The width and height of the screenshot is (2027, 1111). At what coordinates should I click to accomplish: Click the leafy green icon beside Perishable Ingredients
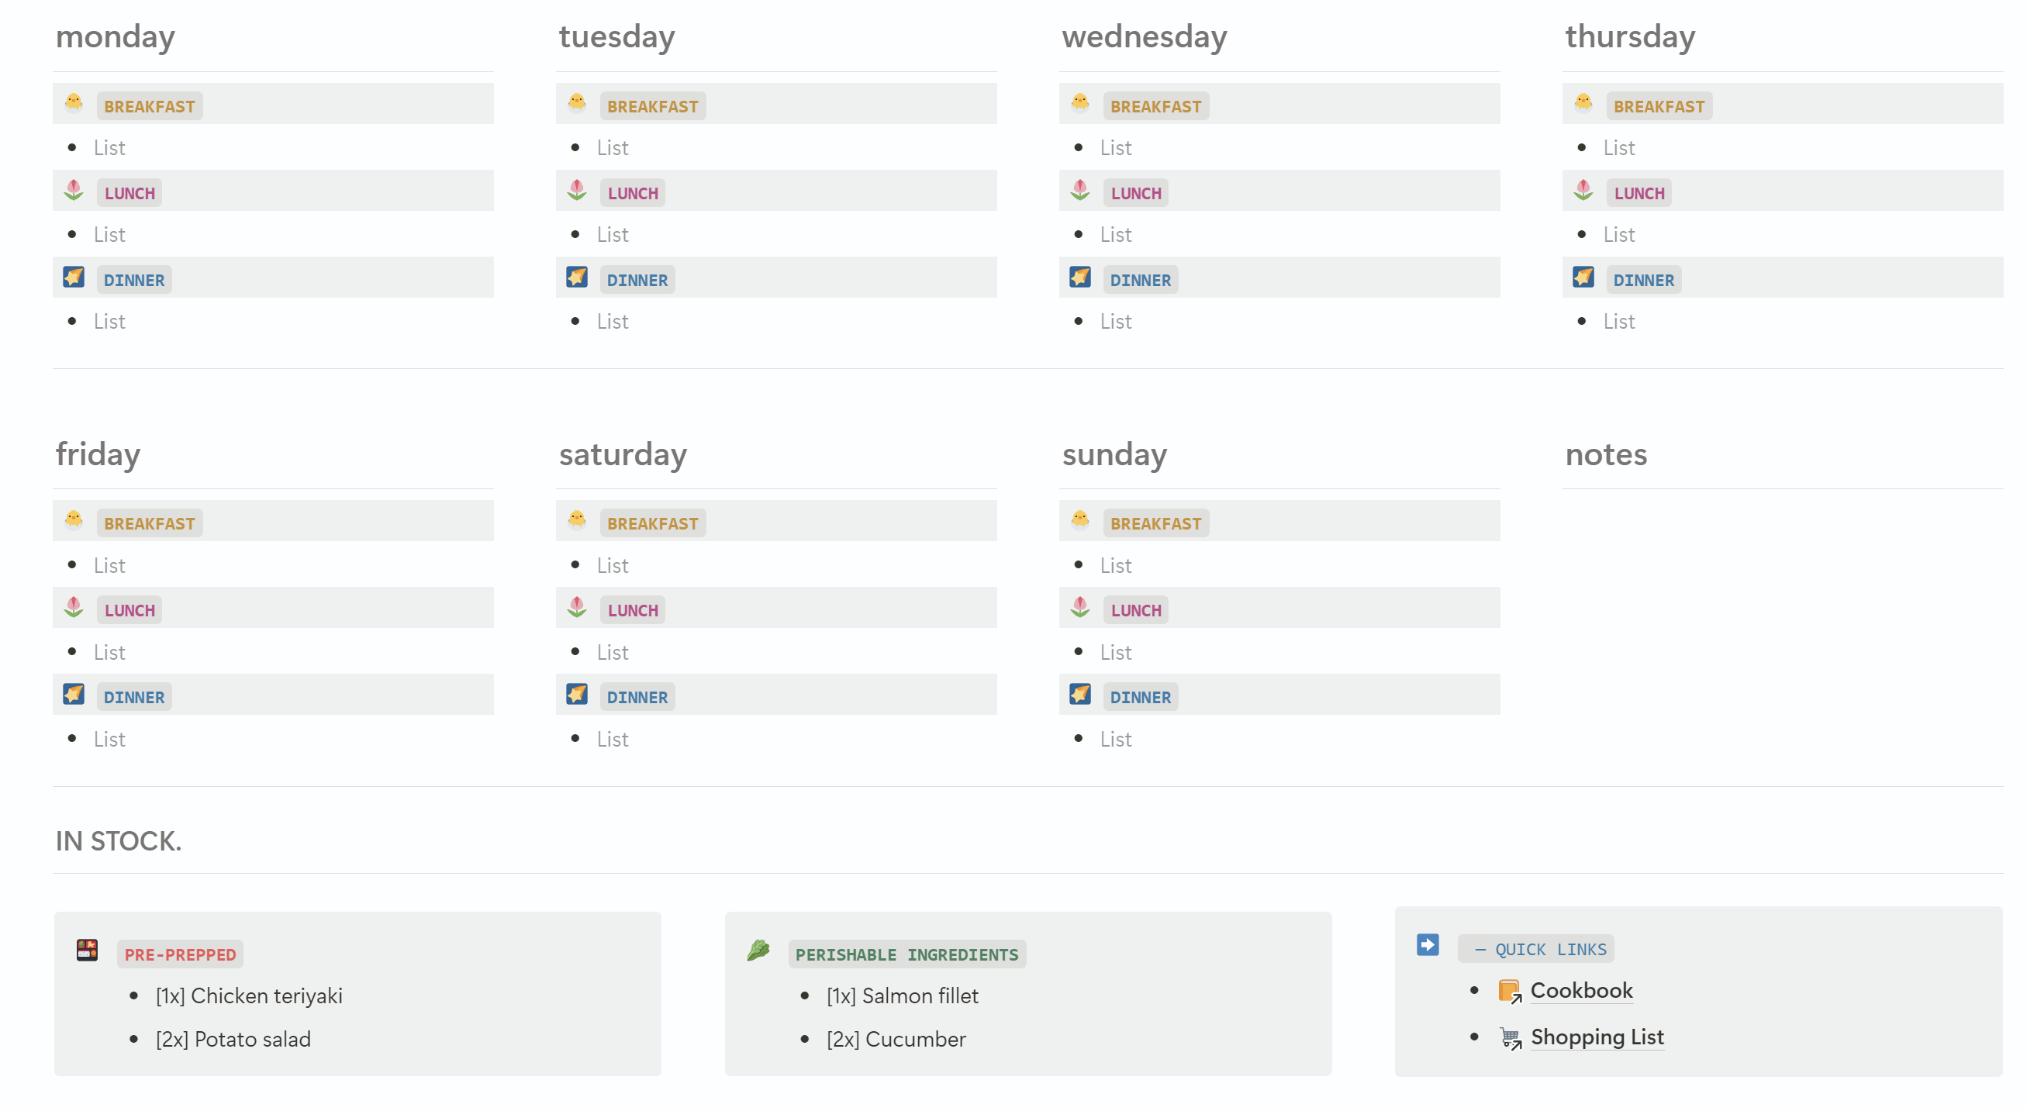click(758, 950)
